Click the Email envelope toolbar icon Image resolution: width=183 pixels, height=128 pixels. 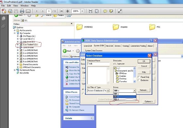[28, 11]
